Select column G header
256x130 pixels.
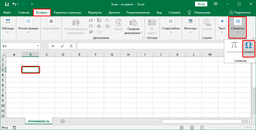pyautogui.click(x=112, y=54)
